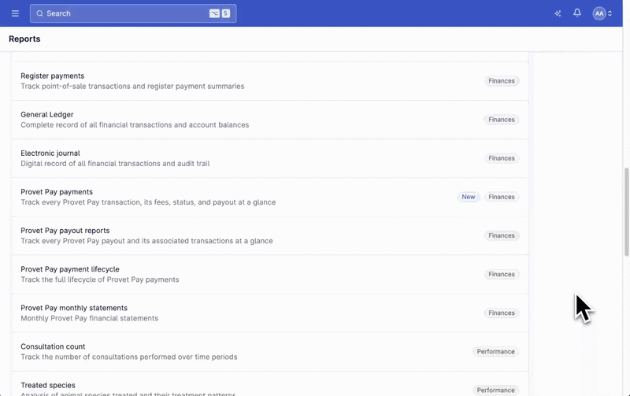
Task: Focus the Search input field
Action: pos(133,13)
